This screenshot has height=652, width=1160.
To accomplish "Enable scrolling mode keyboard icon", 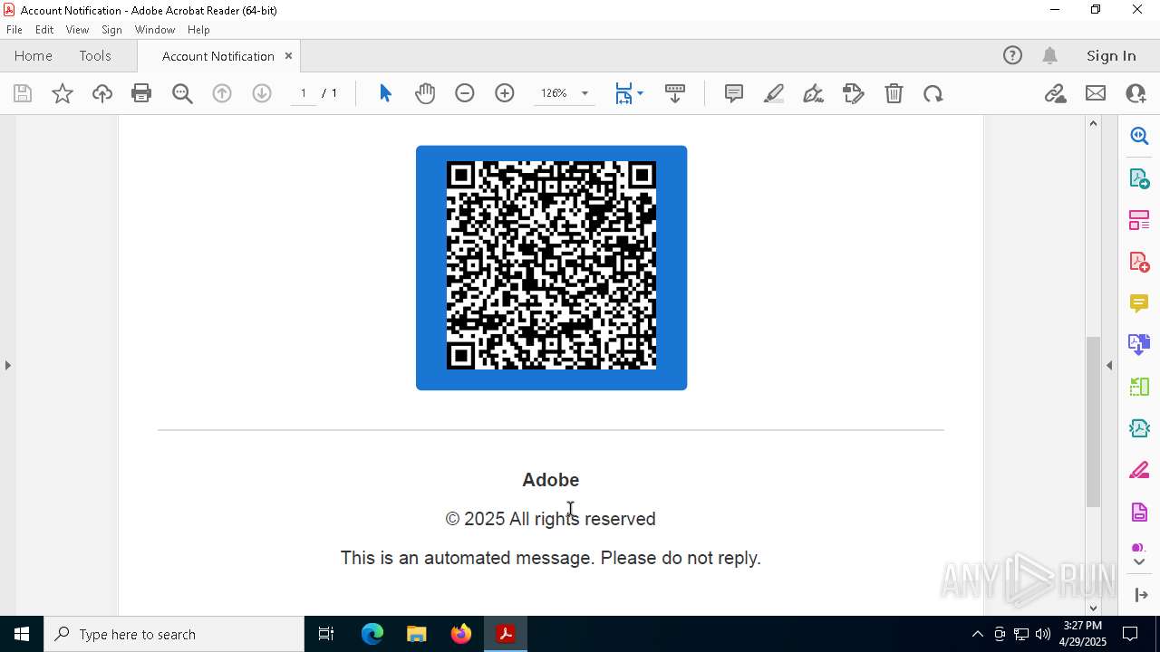I will coord(675,93).
